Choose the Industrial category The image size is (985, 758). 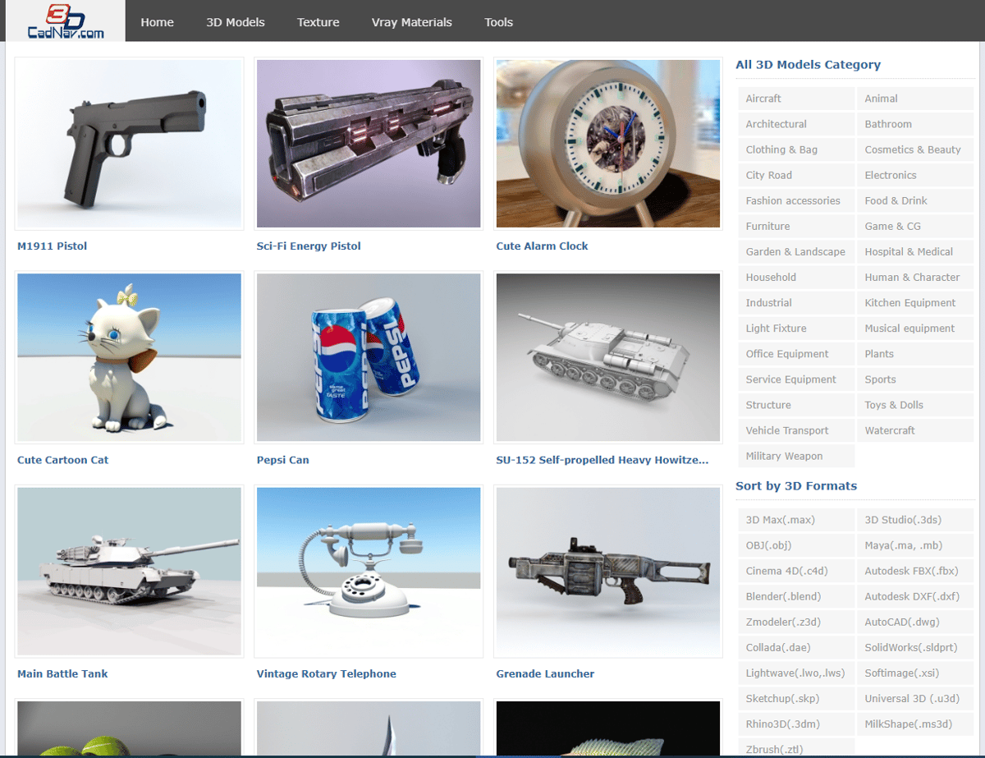[x=796, y=303]
